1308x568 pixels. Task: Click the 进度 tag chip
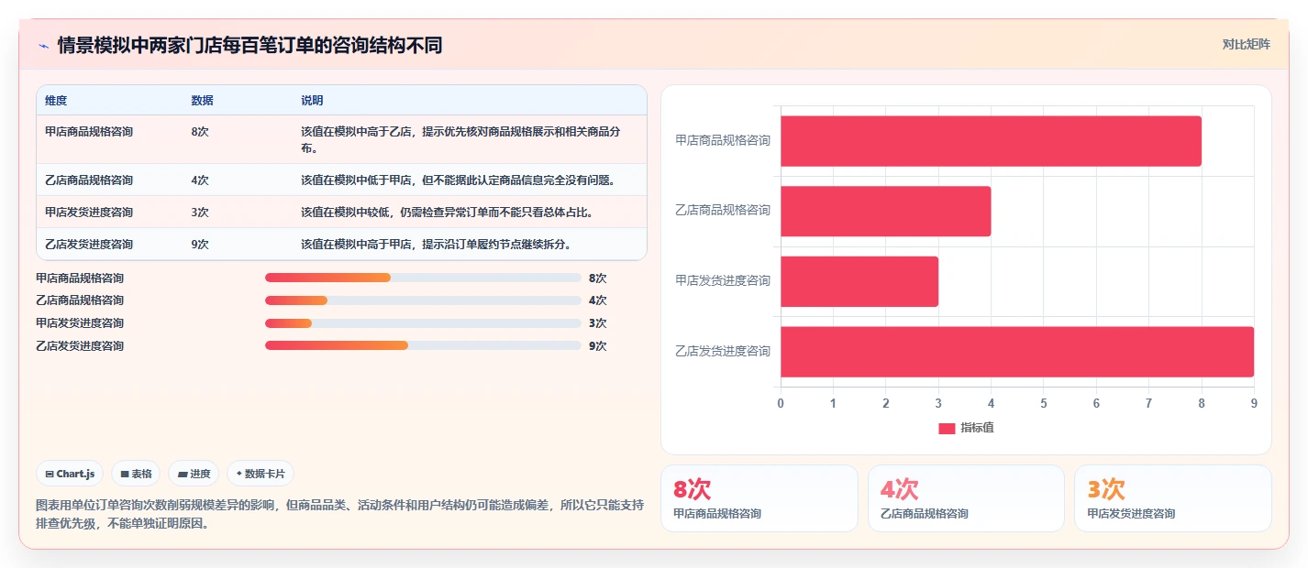(194, 474)
